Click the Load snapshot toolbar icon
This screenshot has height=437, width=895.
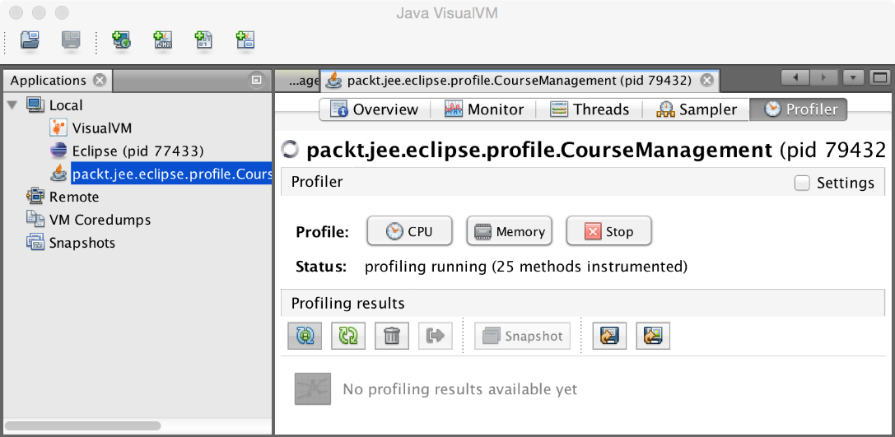pos(30,40)
